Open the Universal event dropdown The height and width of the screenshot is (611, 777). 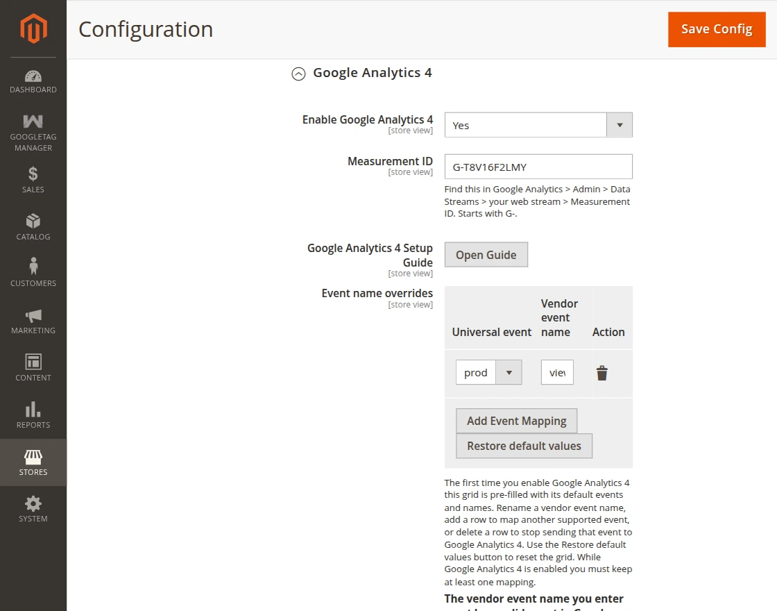click(488, 372)
